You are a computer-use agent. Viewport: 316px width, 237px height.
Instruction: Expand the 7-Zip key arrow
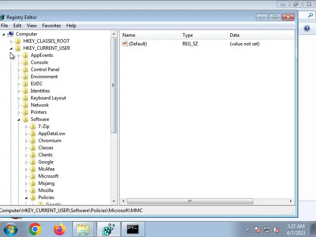[x=26, y=127]
